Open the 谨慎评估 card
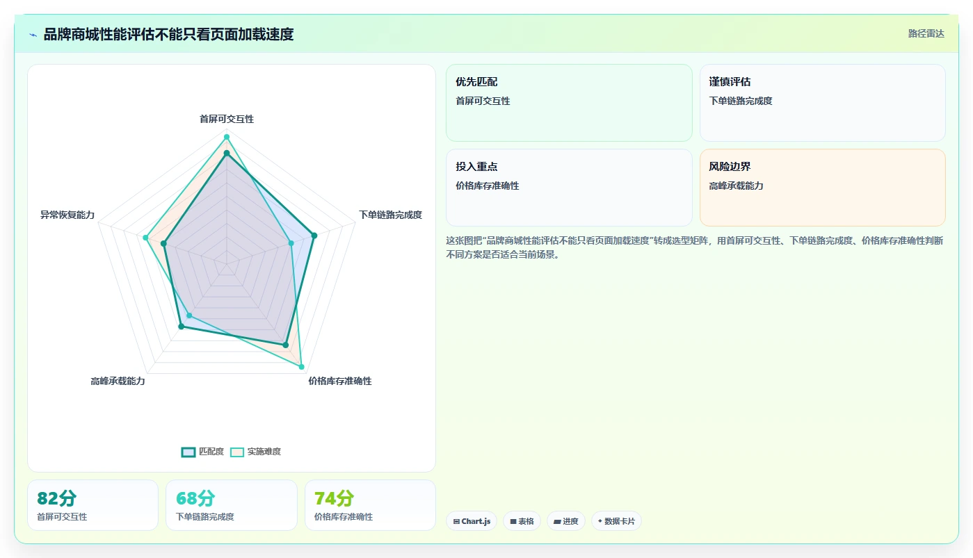This screenshot has width=973, height=558. [822, 103]
